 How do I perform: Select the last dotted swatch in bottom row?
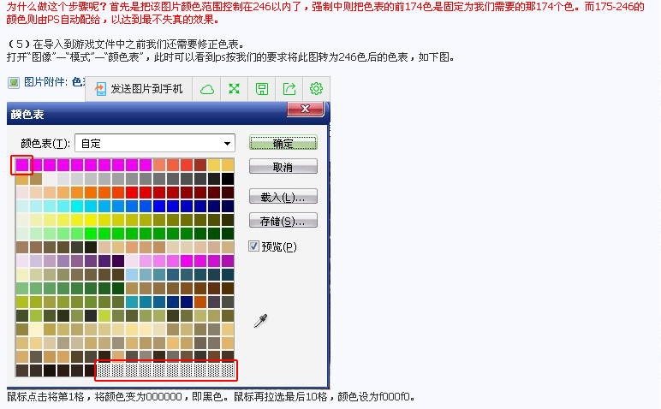pos(228,370)
